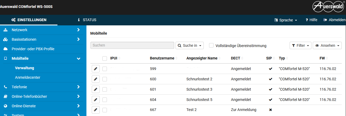Sort by Angezeigter Name column

(x=203, y=58)
